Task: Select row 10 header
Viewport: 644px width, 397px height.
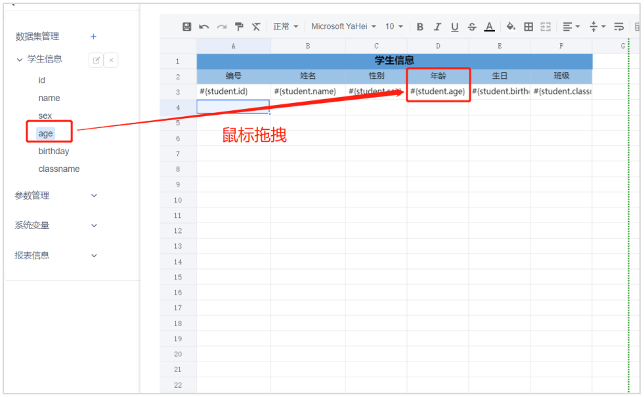Action: click(x=178, y=200)
